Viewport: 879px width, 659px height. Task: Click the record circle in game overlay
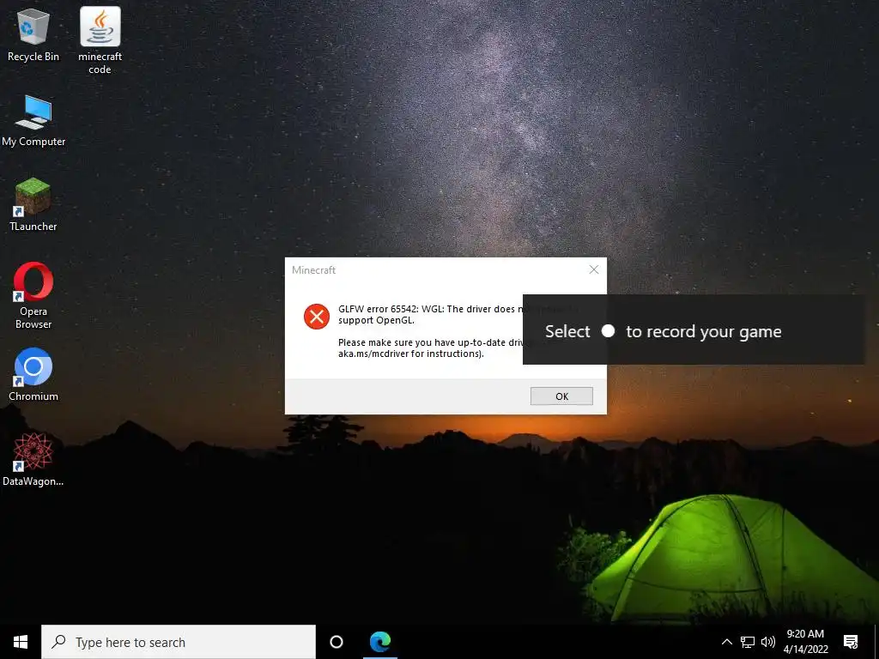(609, 331)
